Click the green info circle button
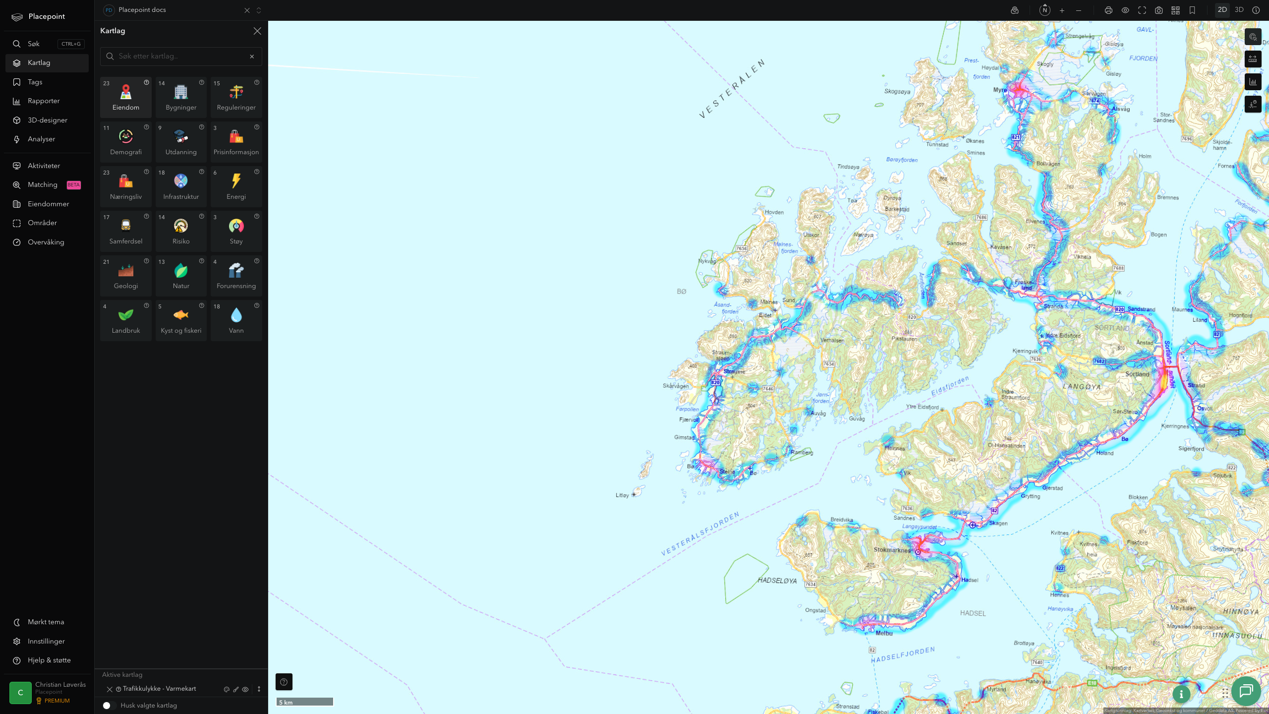The width and height of the screenshot is (1269, 714). tap(1181, 694)
